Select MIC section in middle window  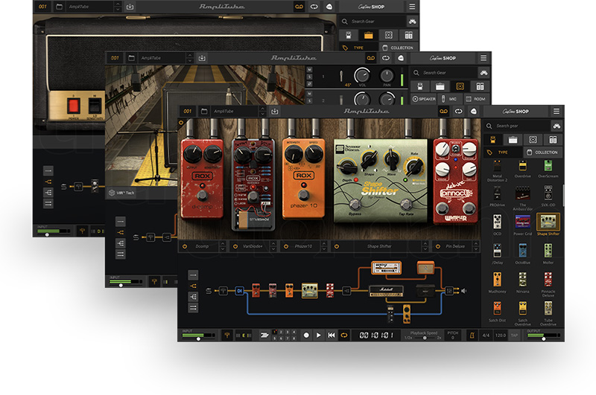pyautogui.click(x=449, y=99)
